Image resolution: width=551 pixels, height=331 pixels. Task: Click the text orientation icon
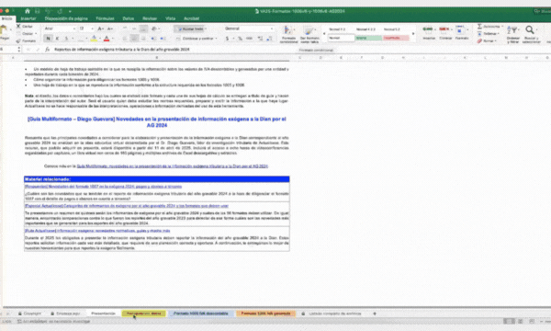(x=154, y=29)
